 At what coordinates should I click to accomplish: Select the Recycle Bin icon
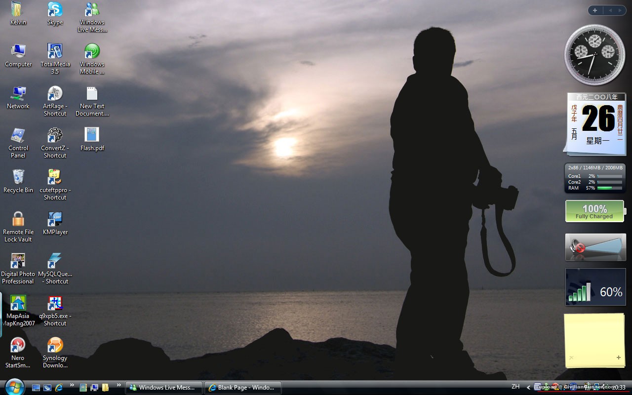pos(18,178)
